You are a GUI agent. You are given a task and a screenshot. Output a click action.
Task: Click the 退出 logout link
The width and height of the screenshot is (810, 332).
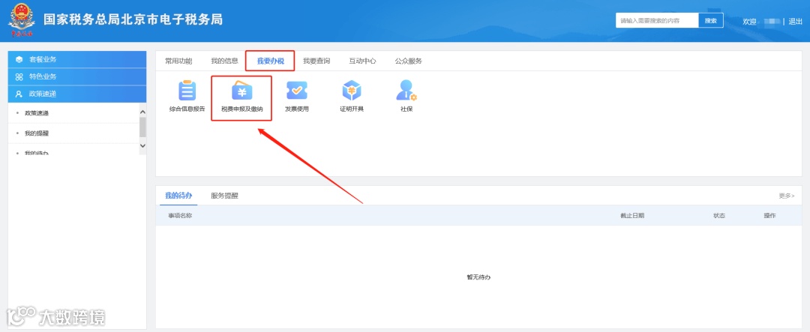(796, 21)
